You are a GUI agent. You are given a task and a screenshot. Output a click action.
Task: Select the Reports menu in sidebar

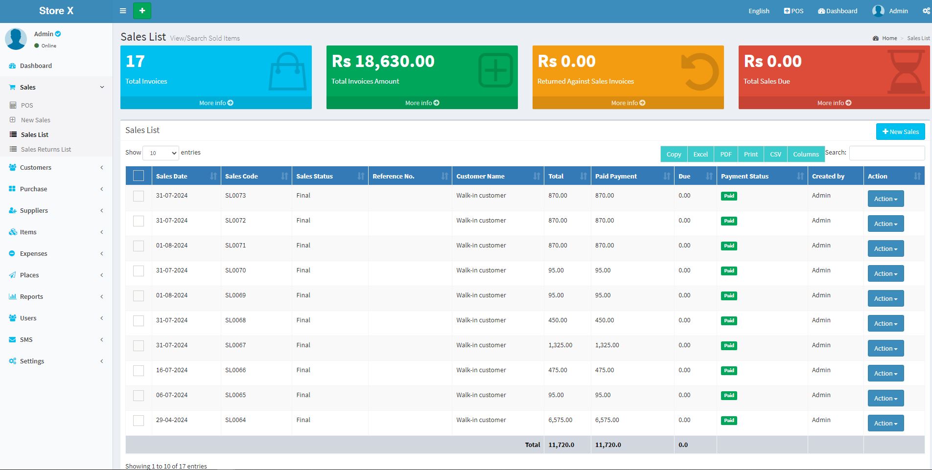[32, 296]
